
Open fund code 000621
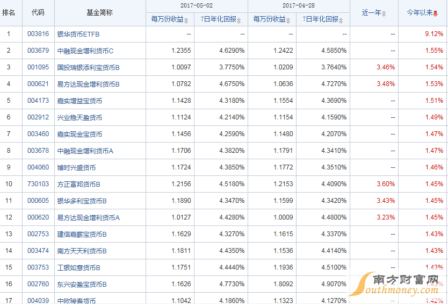[38, 83]
